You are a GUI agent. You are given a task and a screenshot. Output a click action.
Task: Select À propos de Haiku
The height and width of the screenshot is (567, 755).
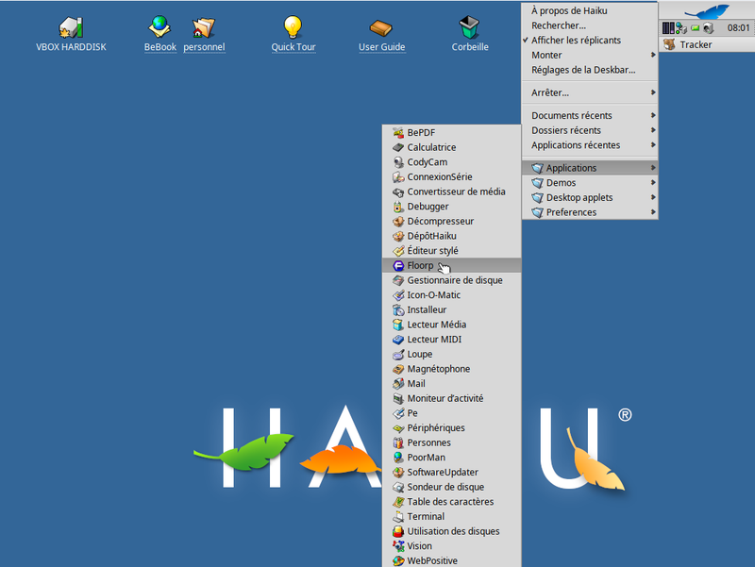(x=569, y=11)
